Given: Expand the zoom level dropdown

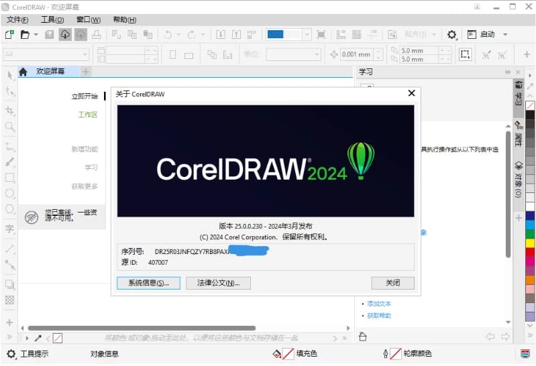Looking at the screenshot, I should [307, 34].
